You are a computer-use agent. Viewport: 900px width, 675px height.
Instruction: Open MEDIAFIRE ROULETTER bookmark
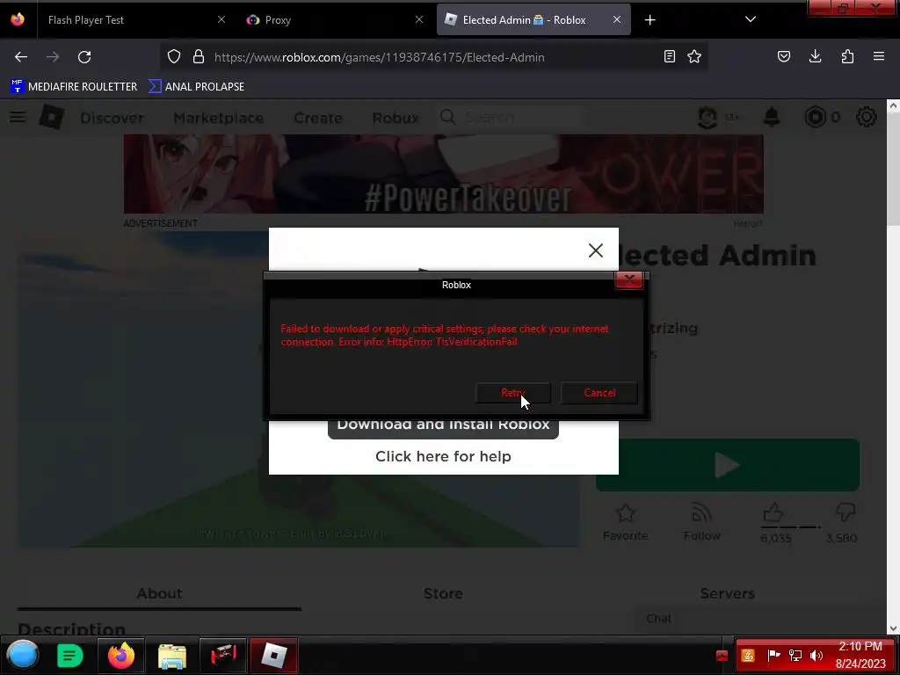point(74,87)
